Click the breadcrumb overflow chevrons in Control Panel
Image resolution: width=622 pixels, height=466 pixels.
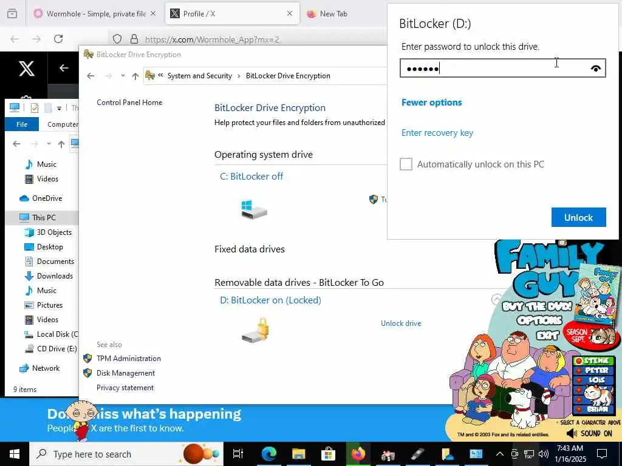(160, 75)
